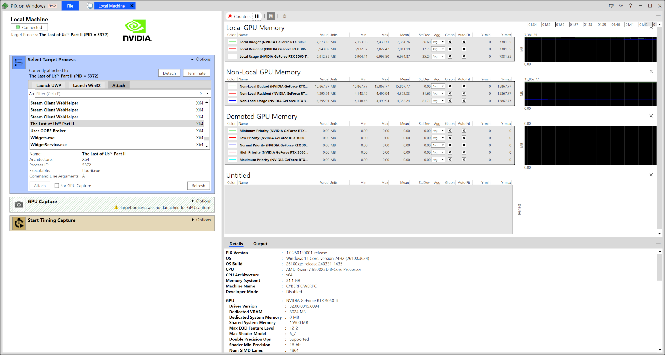Click the 01:38 marker on the timeline
This screenshot has height=355, width=665.
tap(588, 24)
